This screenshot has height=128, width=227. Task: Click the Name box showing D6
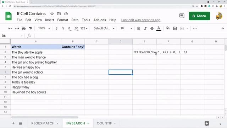pyautogui.click(x=11, y=36)
